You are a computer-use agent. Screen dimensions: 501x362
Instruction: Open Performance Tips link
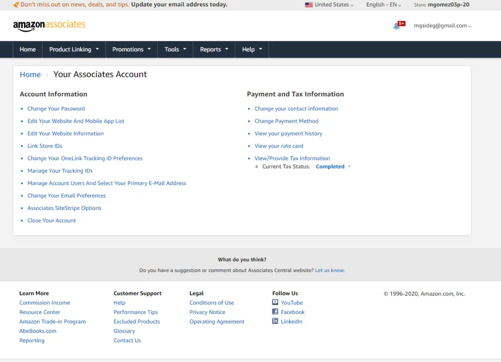(136, 312)
